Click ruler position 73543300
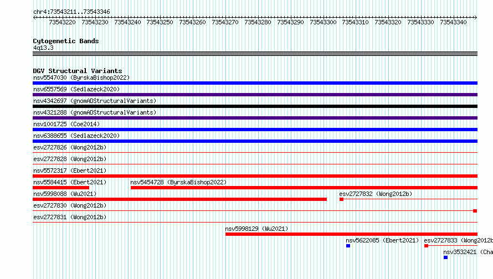Screen dimensions: 493x279 (x=323, y=22)
